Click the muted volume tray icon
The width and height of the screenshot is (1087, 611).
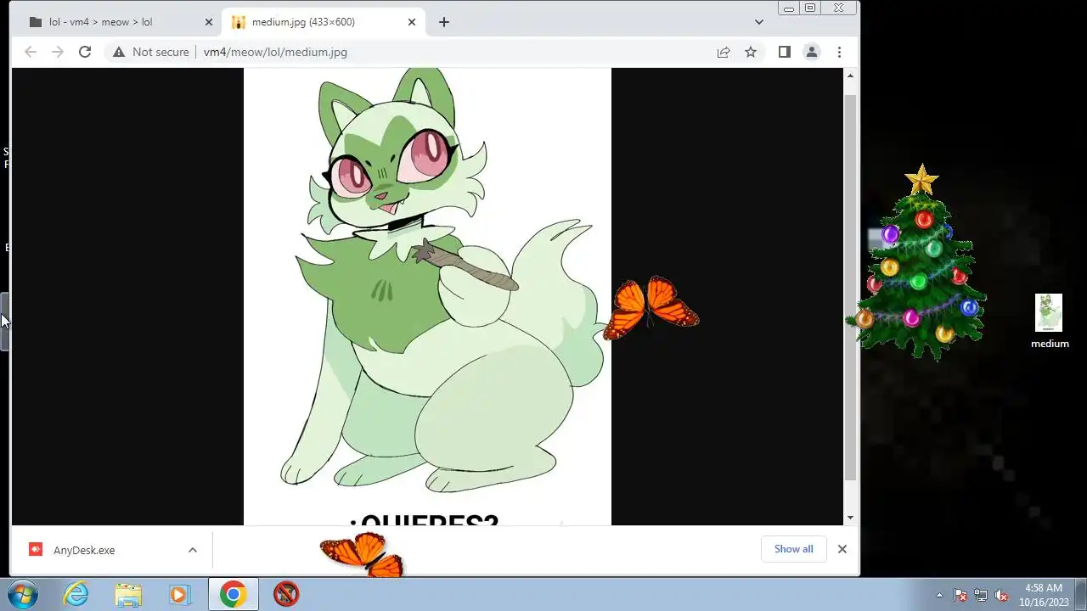pyautogui.click(x=1001, y=595)
